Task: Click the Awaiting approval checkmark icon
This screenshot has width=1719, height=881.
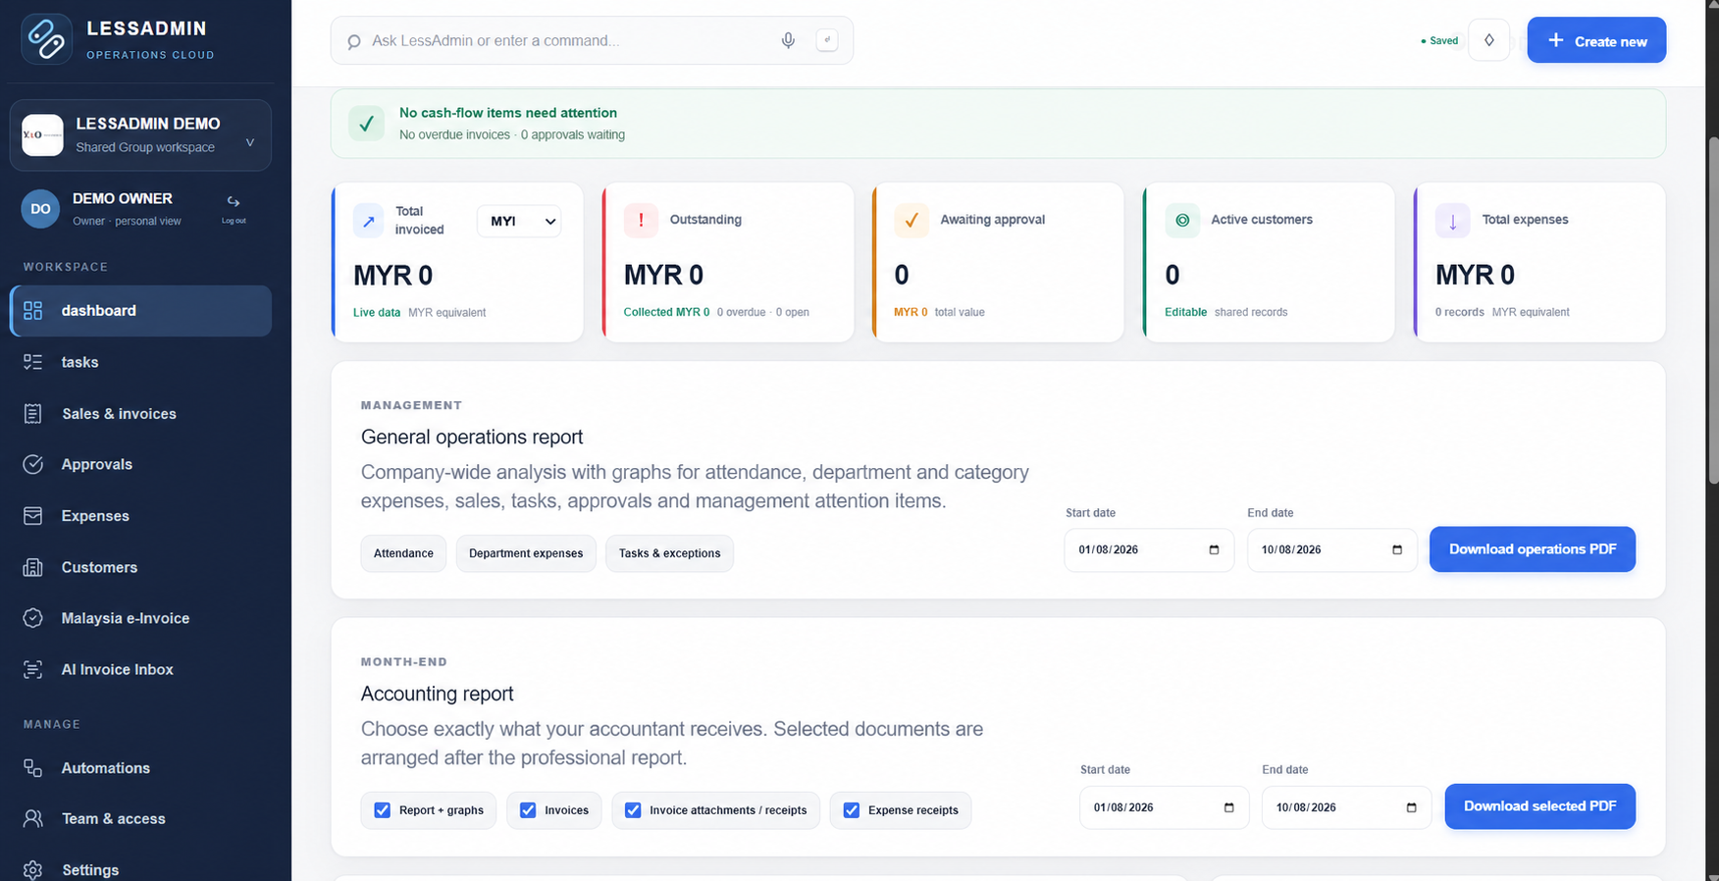Action: tap(912, 220)
